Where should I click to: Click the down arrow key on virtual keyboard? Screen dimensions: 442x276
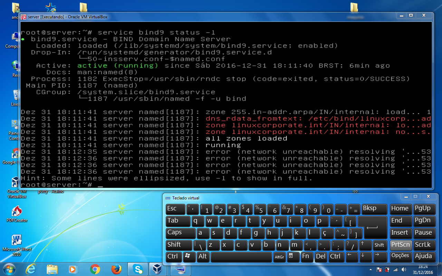[365, 256]
